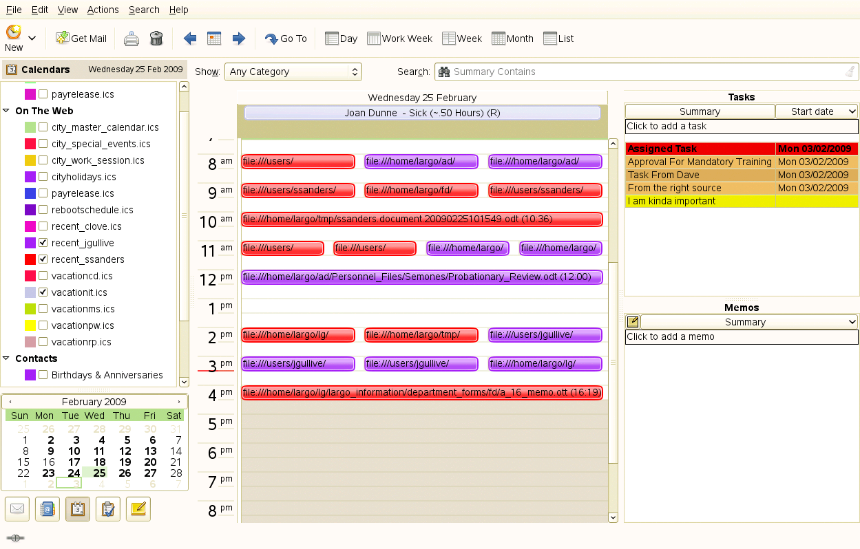
Task: Uncheck recent_ssanders calendar
Action: click(43, 259)
